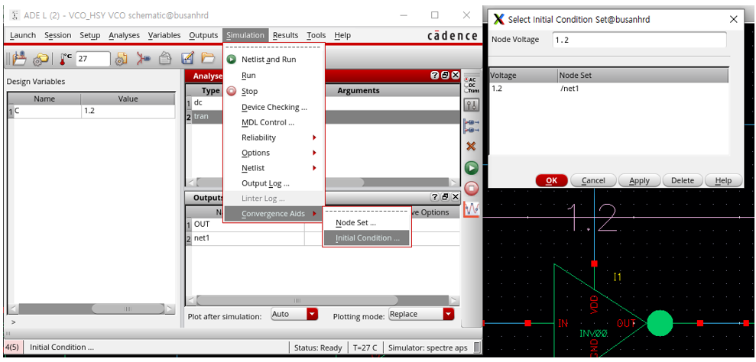
Task: Select the AC radio button
Action: point(466,79)
